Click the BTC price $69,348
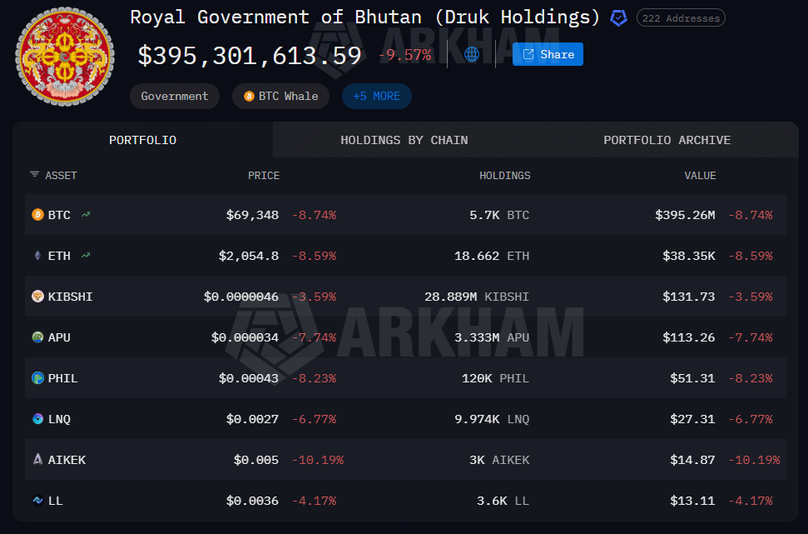The image size is (808, 534). (x=252, y=215)
